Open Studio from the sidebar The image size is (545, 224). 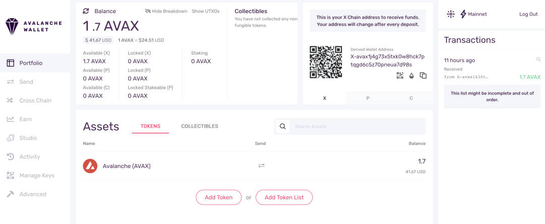[35, 138]
